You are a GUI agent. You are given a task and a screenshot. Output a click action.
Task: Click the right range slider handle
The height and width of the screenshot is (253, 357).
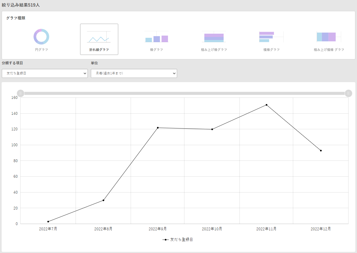(348, 93)
